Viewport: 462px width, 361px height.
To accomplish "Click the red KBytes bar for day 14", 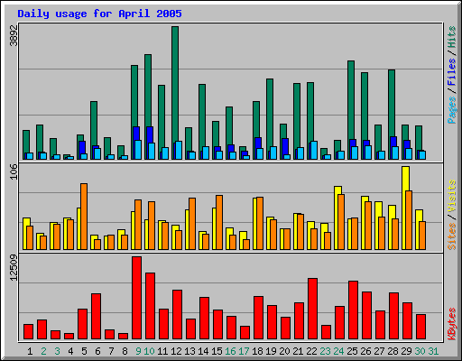I will click(205, 319).
